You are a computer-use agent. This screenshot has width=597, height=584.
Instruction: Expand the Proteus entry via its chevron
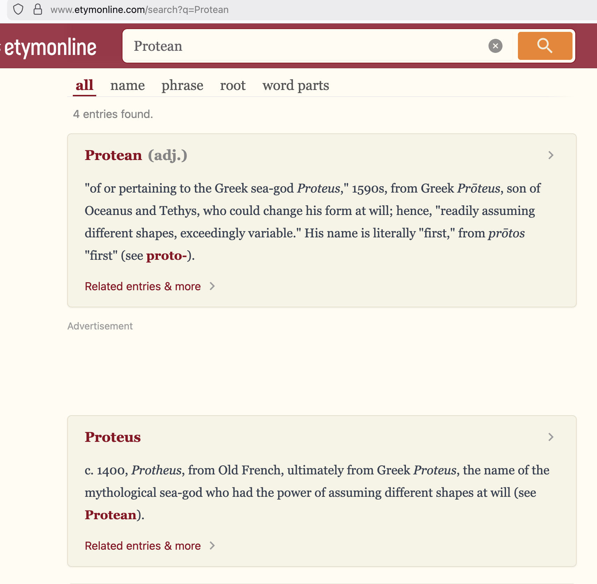tap(550, 437)
